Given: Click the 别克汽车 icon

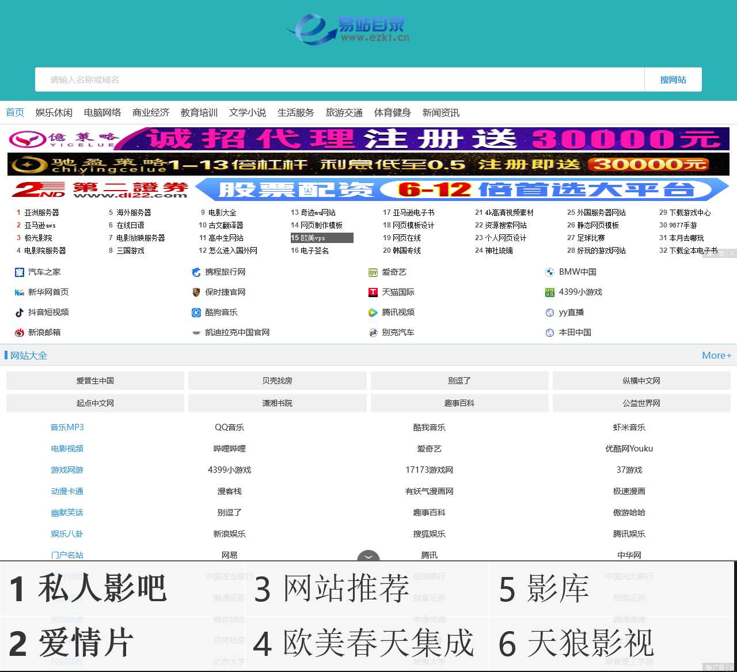Looking at the screenshot, I should pyautogui.click(x=373, y=333).
